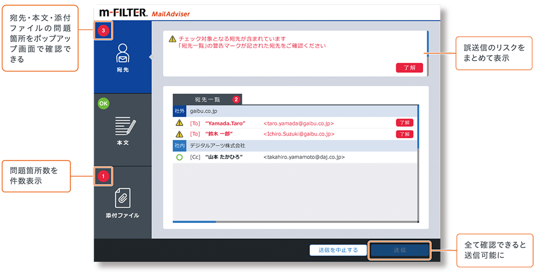Click the 社外 label tag
Screen dimensions: 535x272
[179, 111]
